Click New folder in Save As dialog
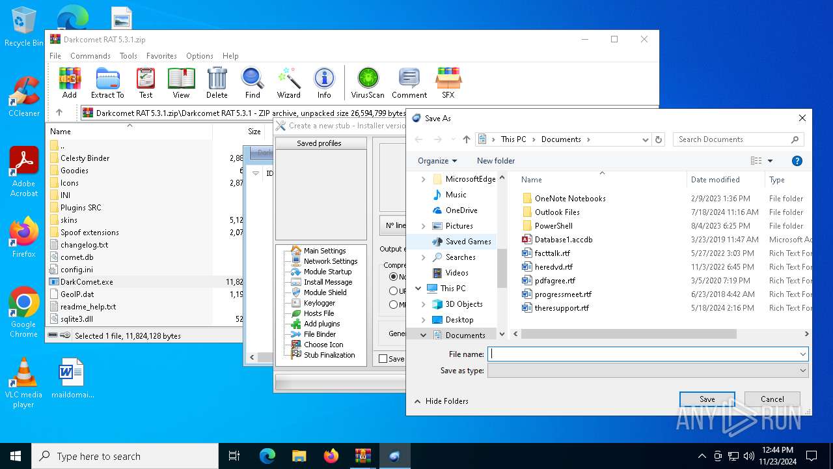Screen dimensions: 833x469 click(496, 161)
